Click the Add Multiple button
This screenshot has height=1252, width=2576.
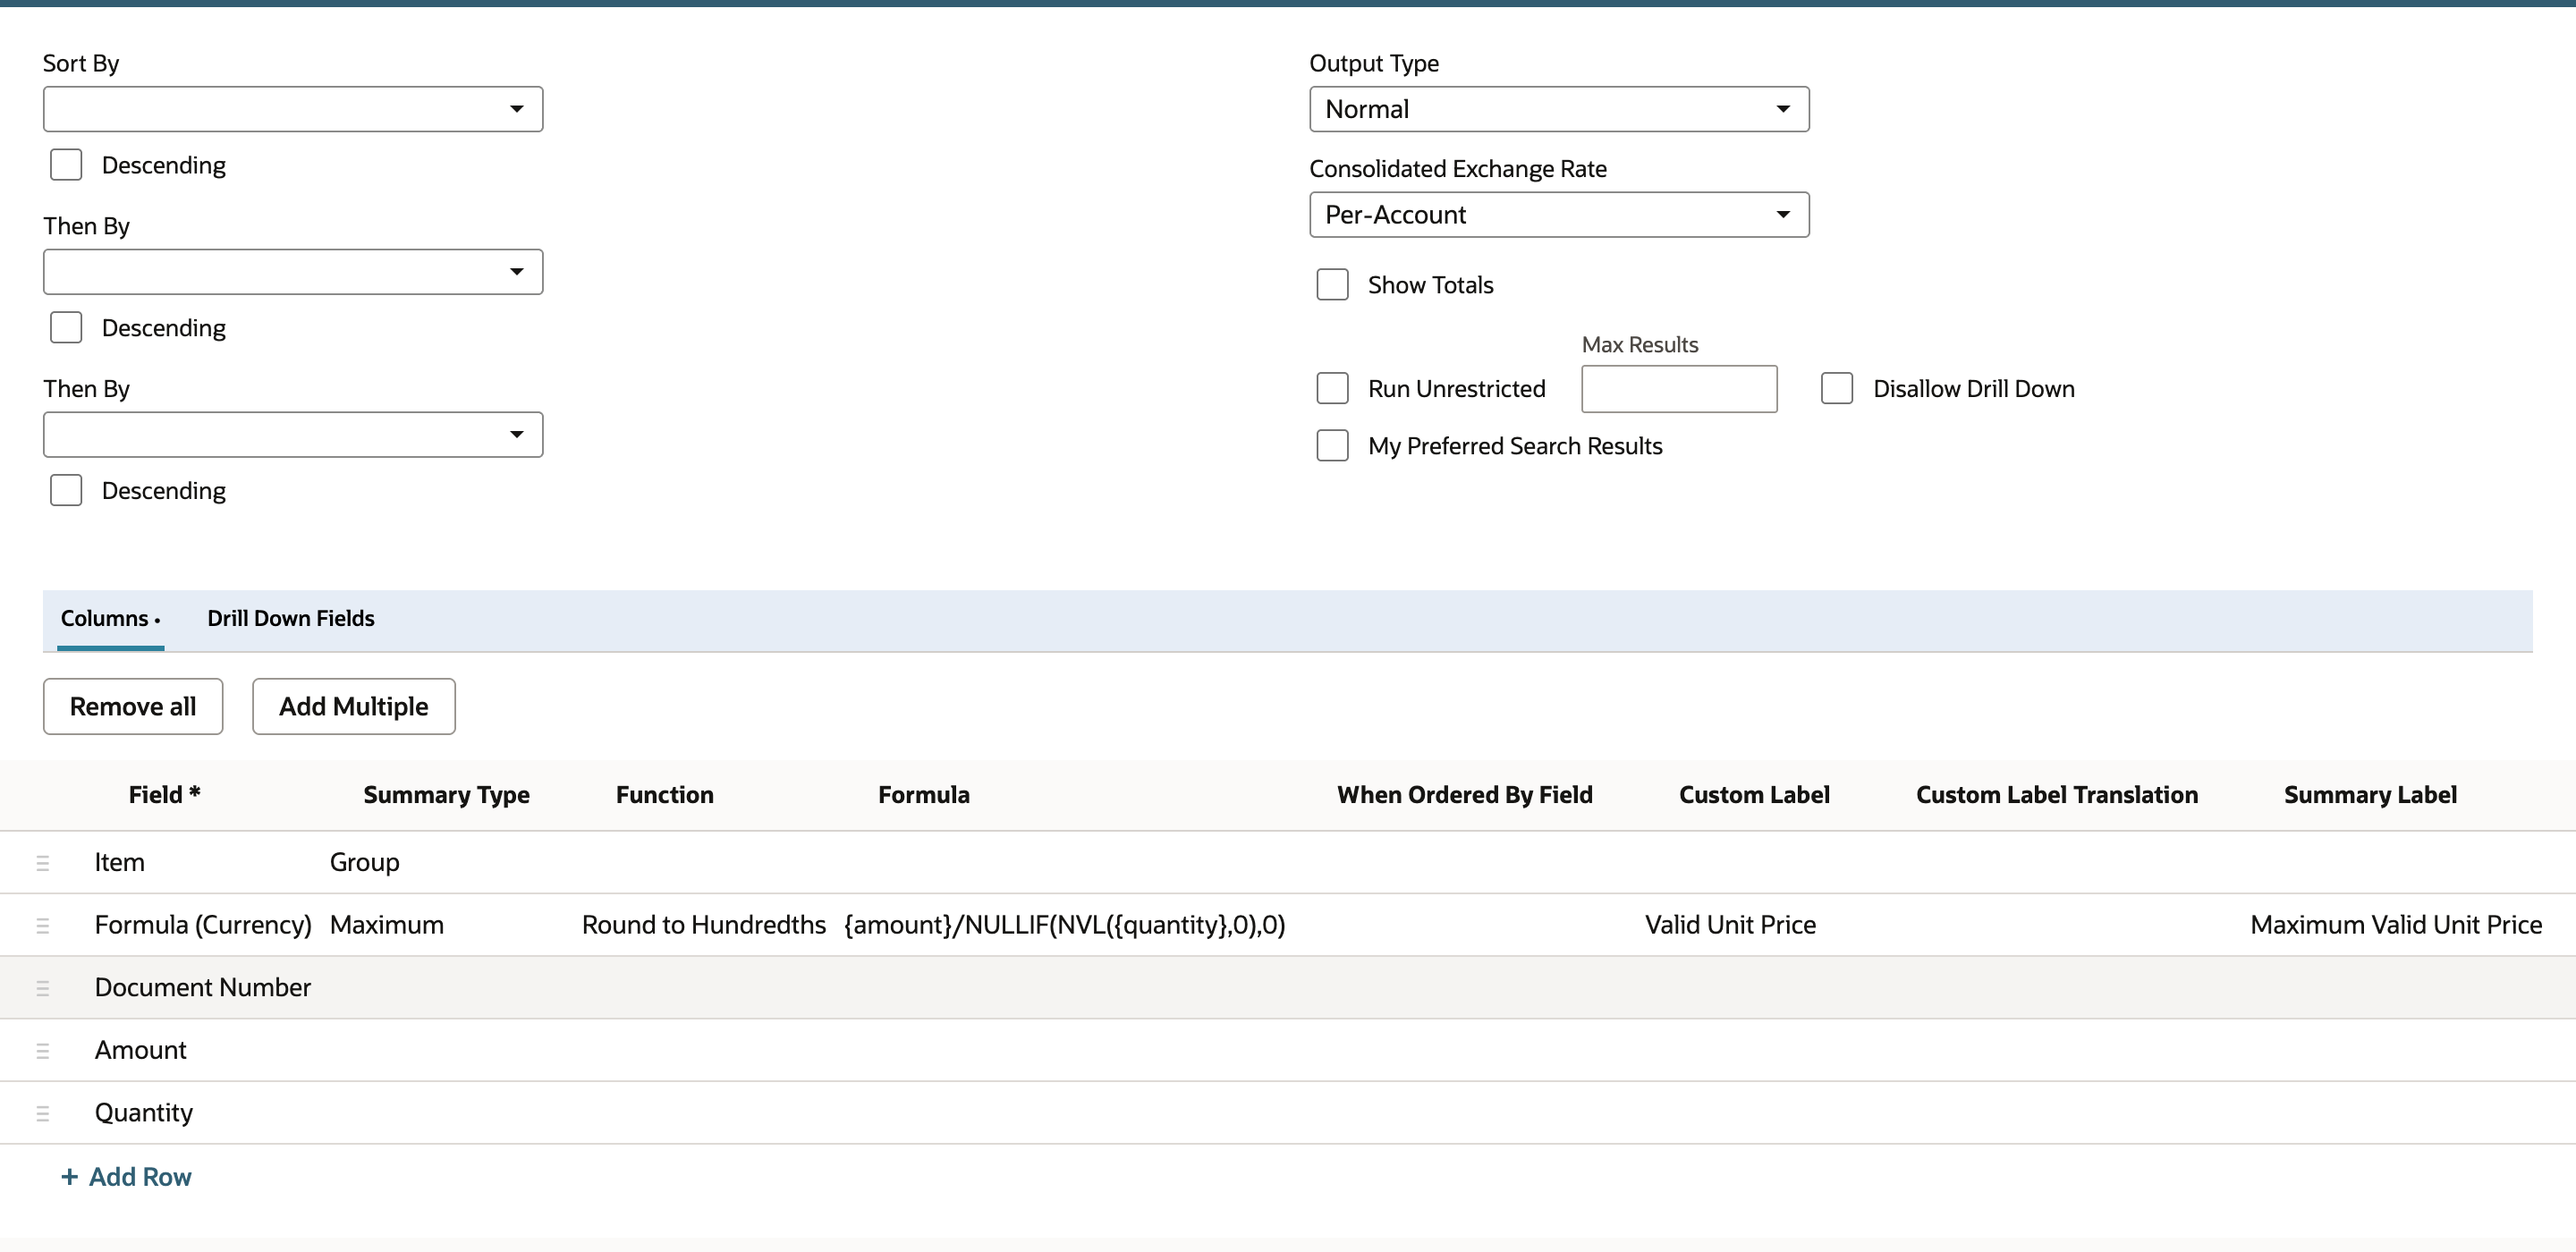pos(354,707)
